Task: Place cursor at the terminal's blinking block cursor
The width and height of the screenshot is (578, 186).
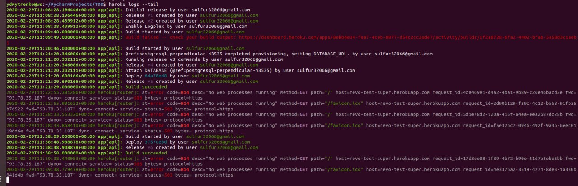Action: pyautogui.click(x=8, y=180)
